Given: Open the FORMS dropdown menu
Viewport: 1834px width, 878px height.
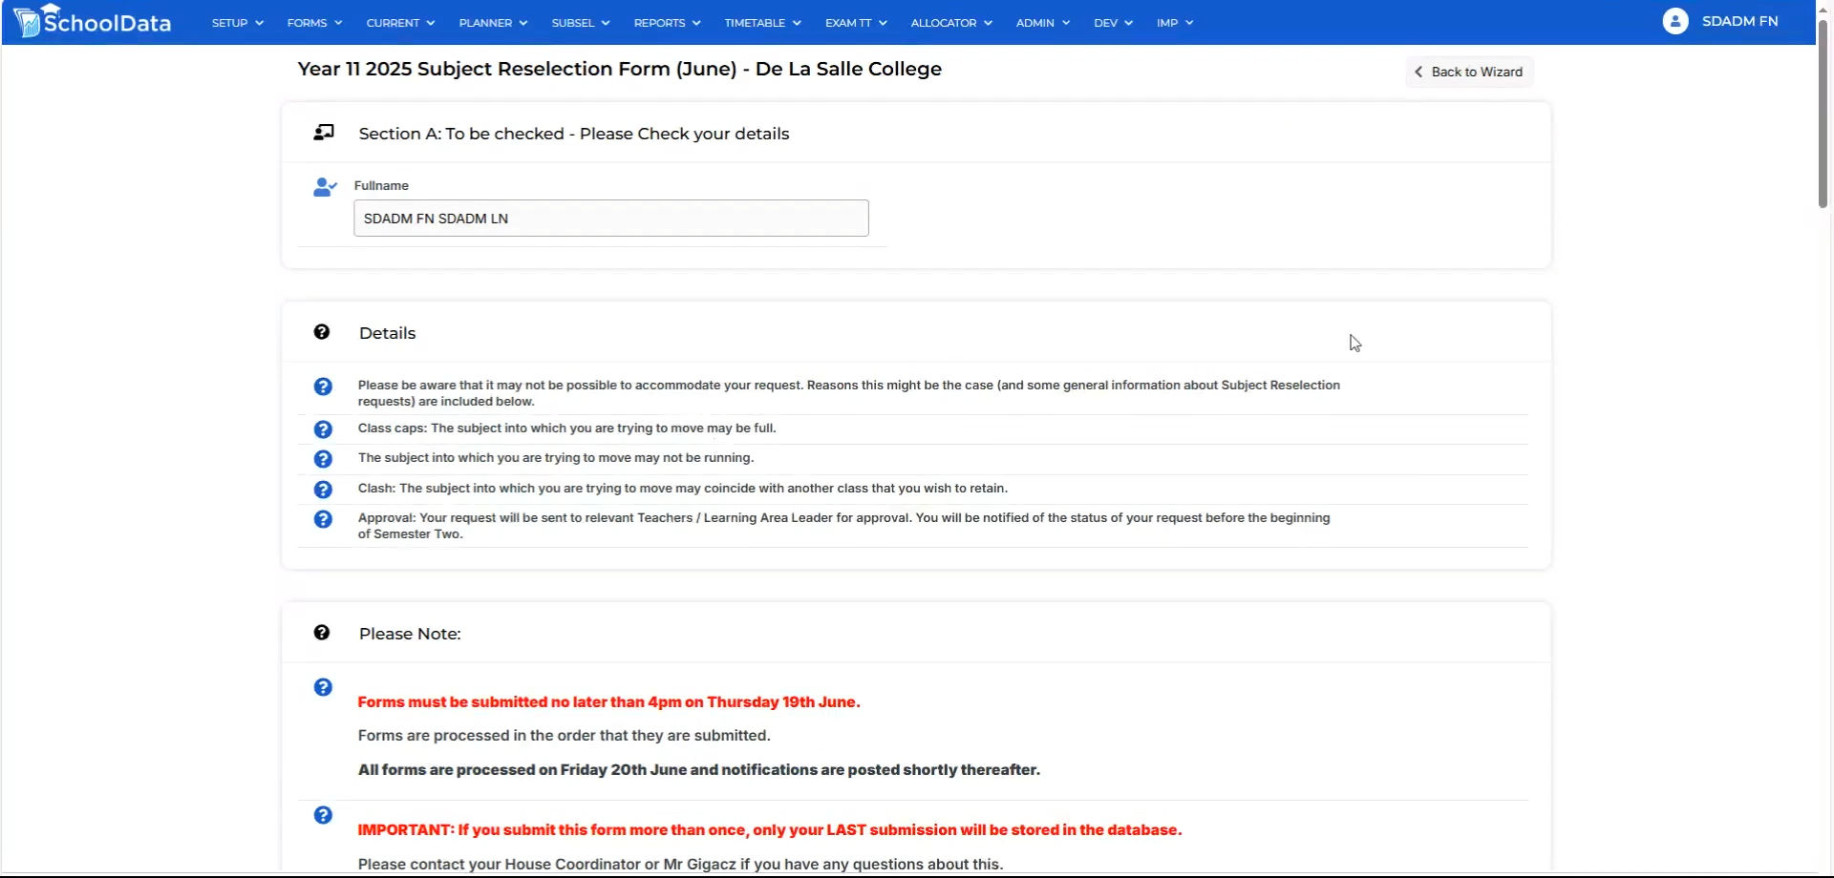Looking at the screenshot, I should [314, 23].
